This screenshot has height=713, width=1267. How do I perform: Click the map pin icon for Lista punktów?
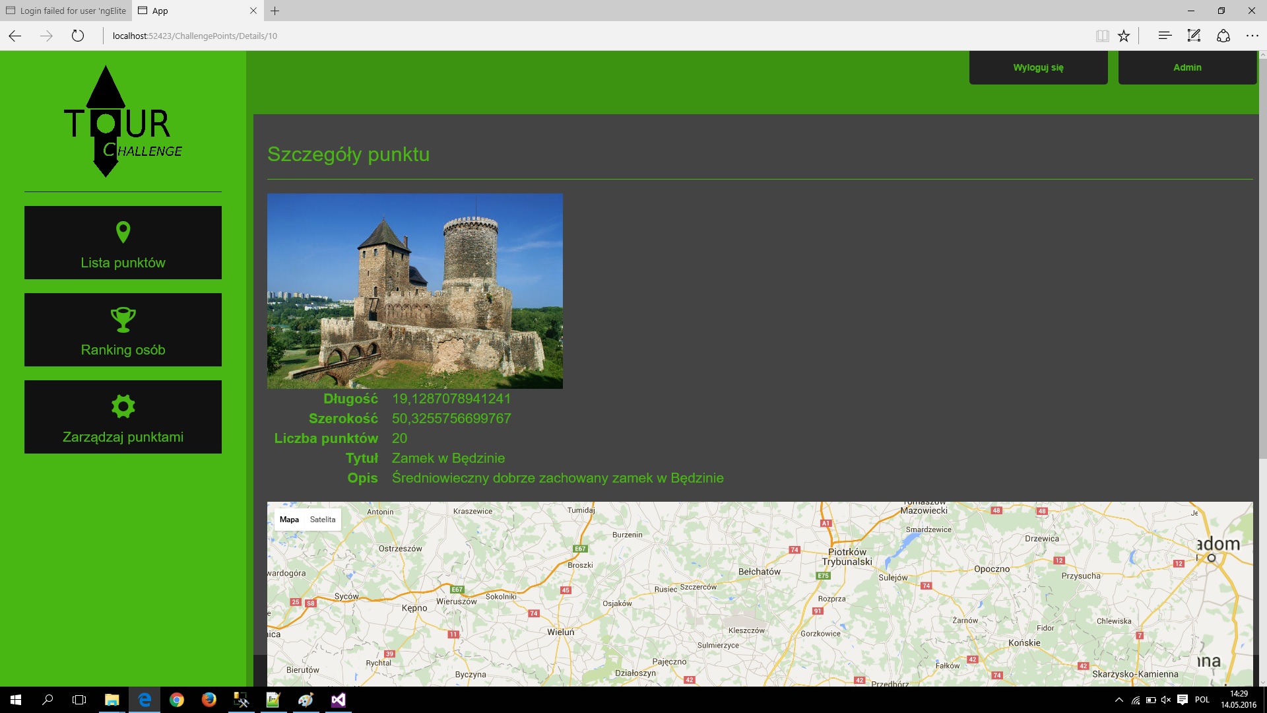pos(123,232)
